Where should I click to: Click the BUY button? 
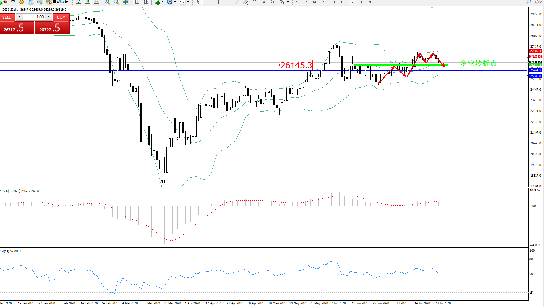click(61, 17)
